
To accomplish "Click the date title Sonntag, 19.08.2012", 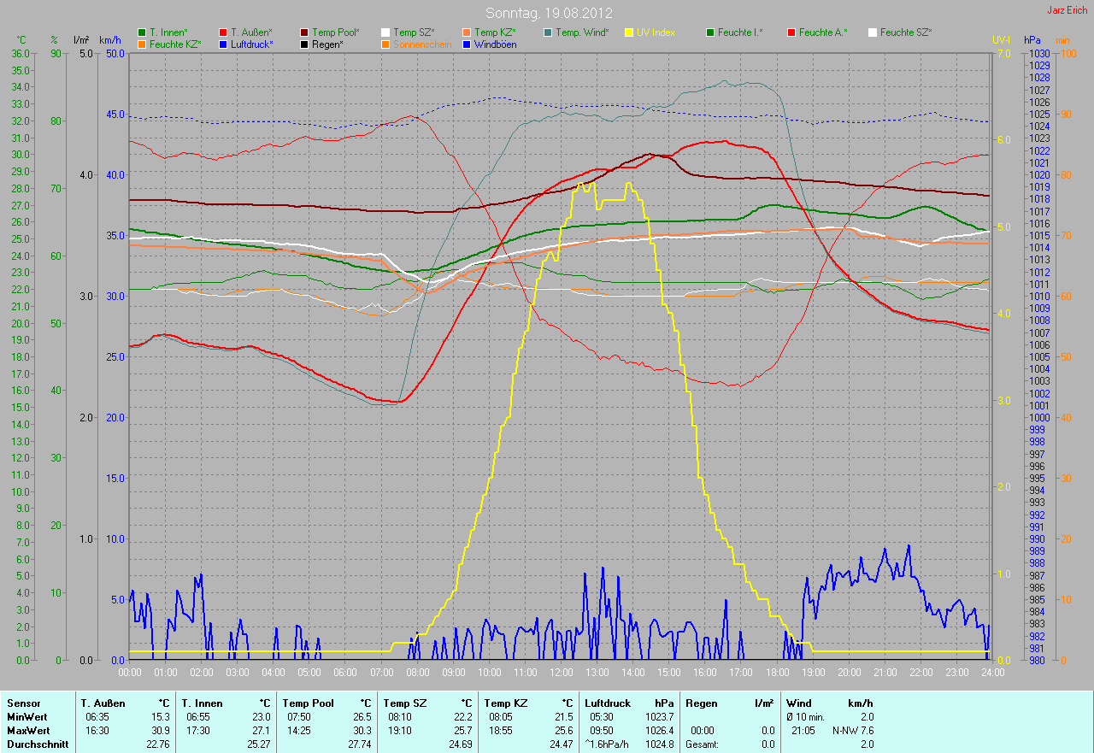I will pyautogui.click(x=546, y=13).
